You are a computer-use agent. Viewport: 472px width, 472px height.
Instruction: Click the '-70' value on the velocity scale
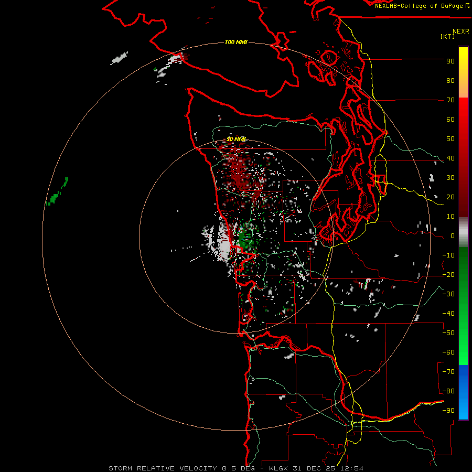[448, 372]
